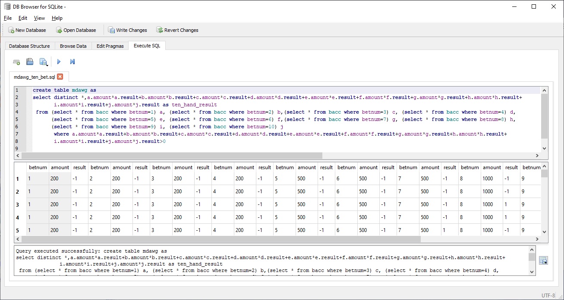Switch to the Database Structure tab
The height and width of the screenshot is (300, 564).
(x=29, y=46)
